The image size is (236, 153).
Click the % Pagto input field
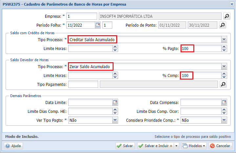click(x=201, y=49)
